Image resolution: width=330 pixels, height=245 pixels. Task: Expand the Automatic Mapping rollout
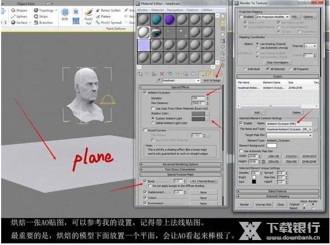[x=278, y=196]
